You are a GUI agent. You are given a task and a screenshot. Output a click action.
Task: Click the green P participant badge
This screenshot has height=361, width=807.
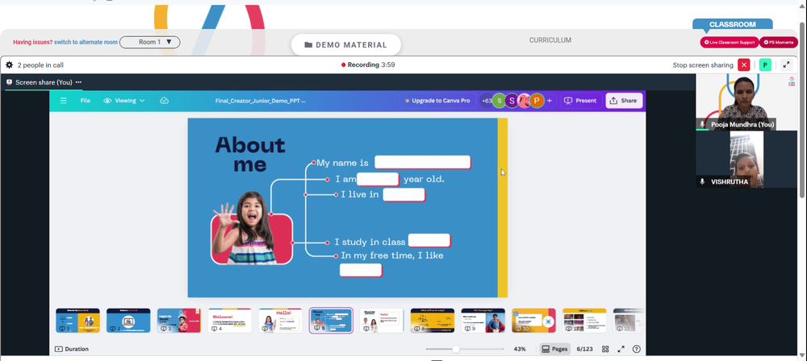click(x=765, y=64)
